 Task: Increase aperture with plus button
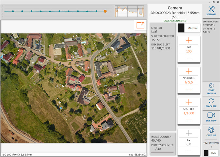click(x=188, y=72)
